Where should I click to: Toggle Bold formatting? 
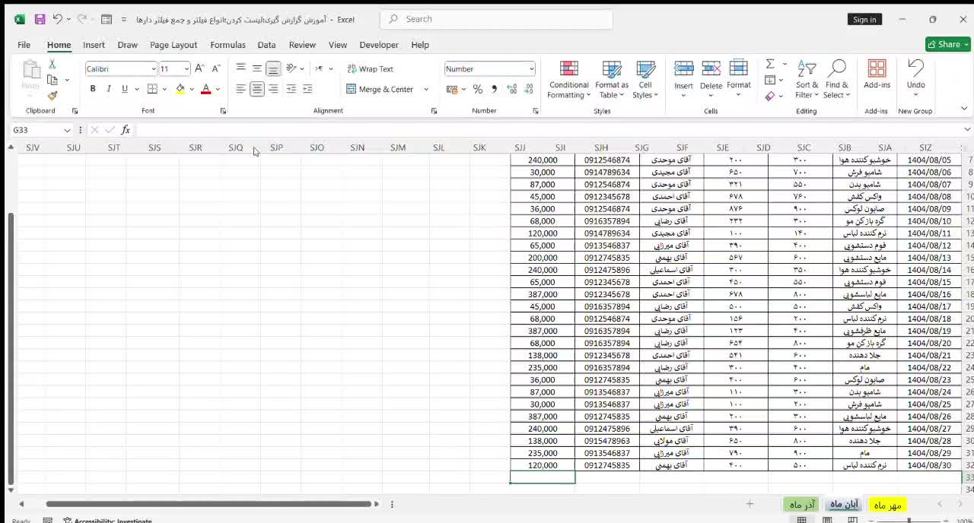click(x=93, y=89)
